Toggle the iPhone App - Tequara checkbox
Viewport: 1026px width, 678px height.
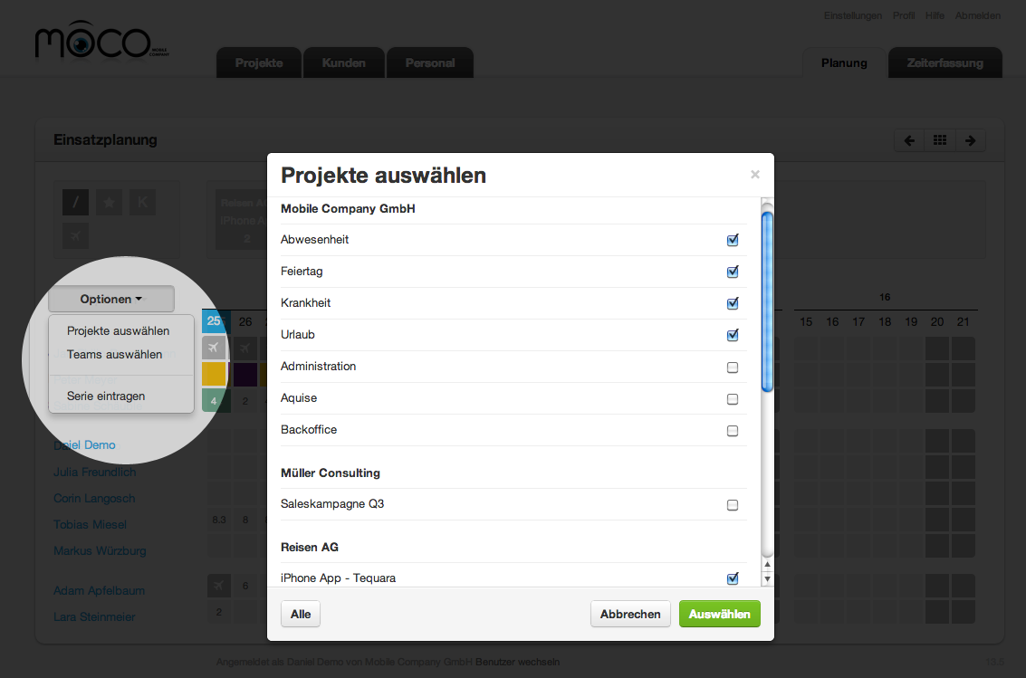733,578
